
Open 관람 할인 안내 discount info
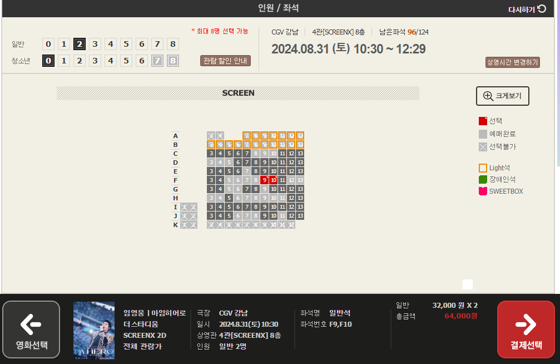[225, 61]
